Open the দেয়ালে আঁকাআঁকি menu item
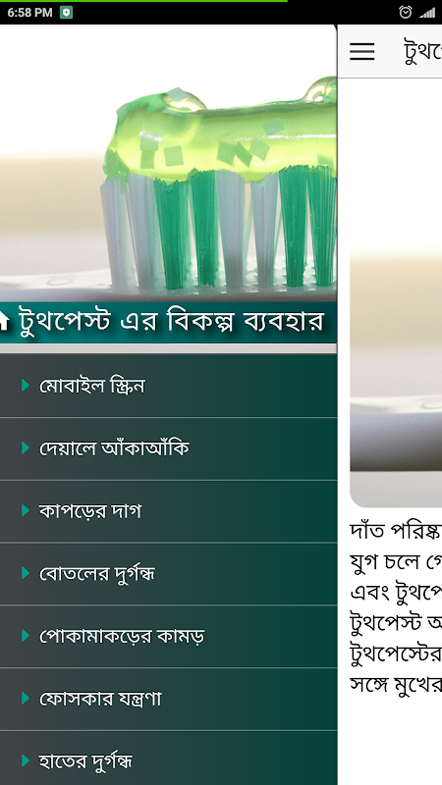Image resolution: width=442 pixels, height=785 pixels. coord(168,448)
